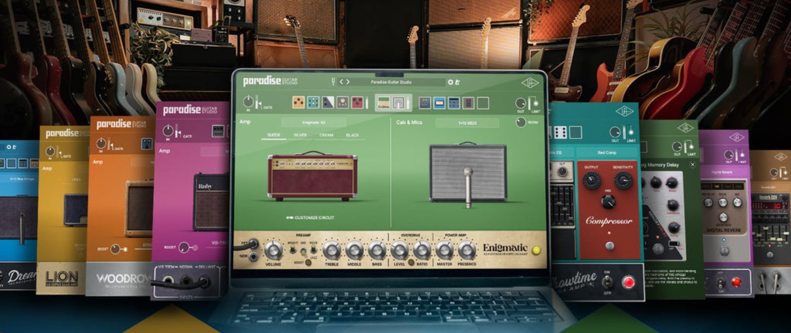Screen dimensions: 791x333
Task: Plug into the FET input jack on the Enigmatic
Action: (x=253, y=244)
